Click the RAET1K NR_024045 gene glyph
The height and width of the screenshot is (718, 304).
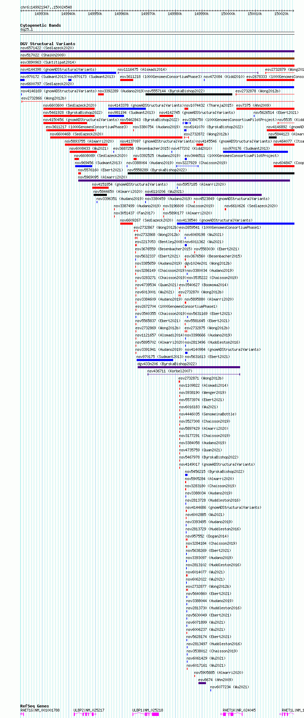(x=232, y=714)
